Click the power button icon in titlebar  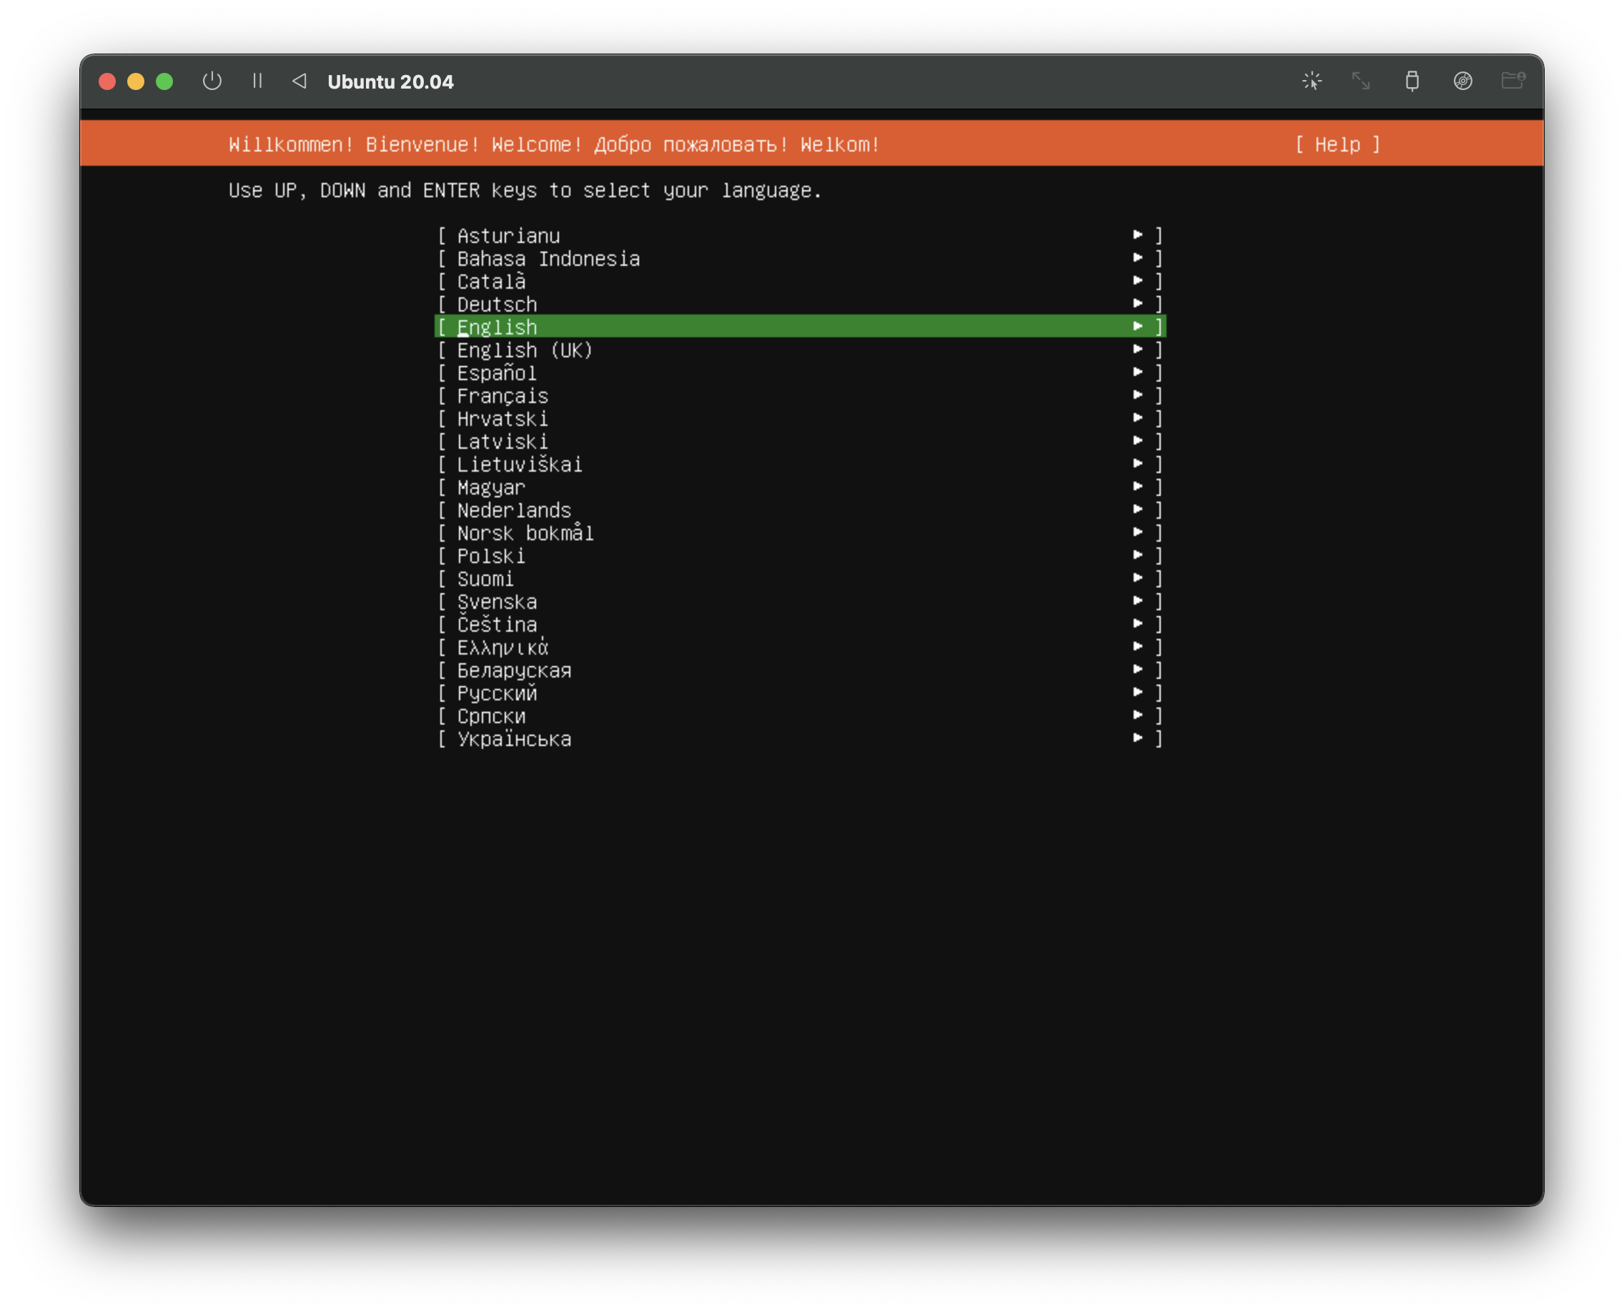[212, 81]
